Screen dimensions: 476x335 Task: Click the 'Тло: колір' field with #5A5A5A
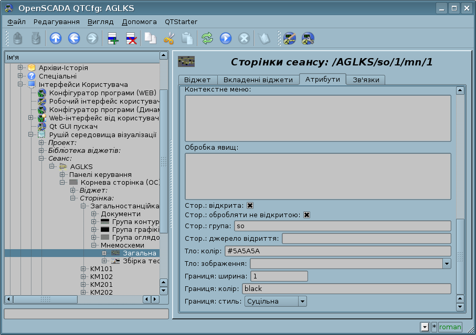(337, 251)
